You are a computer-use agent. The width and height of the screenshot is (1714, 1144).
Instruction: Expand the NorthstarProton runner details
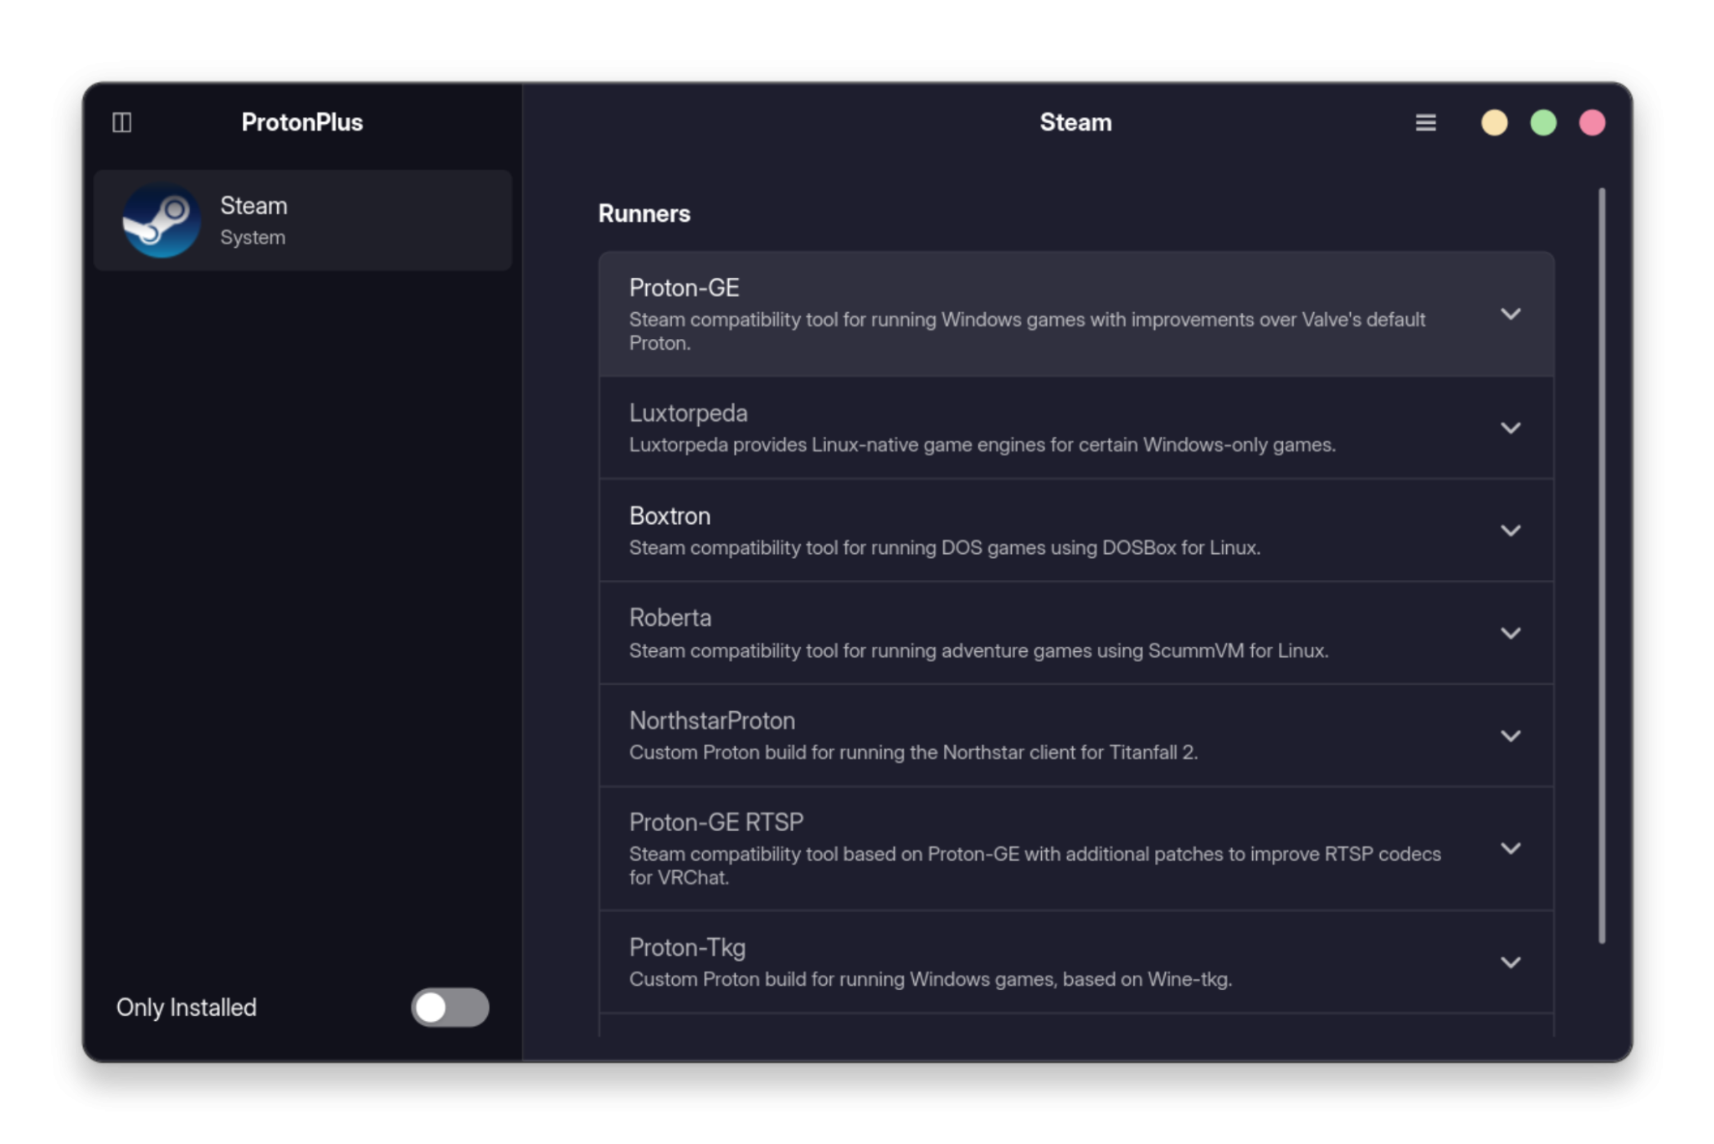pyautogui.click(x=1511, y=736)
